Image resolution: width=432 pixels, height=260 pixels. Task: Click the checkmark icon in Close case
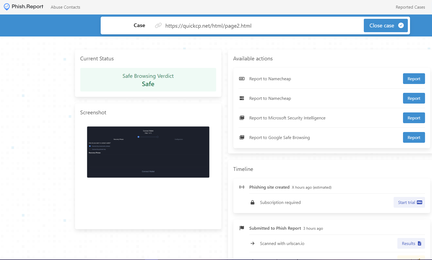[x=401, y=25]
